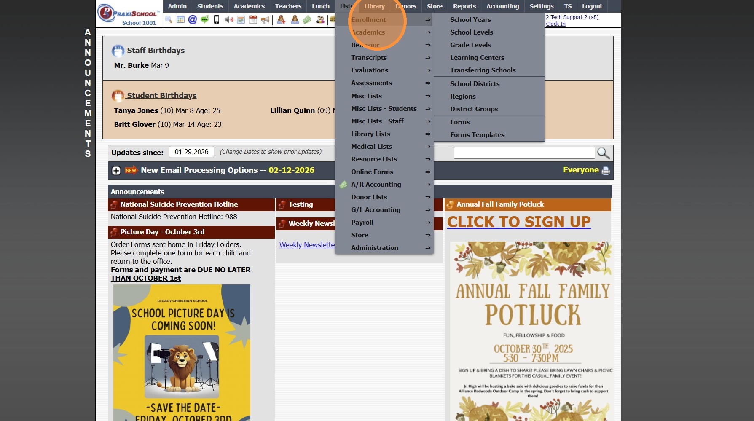
Task: Open the Settings menu
Action: click(542, 6)
